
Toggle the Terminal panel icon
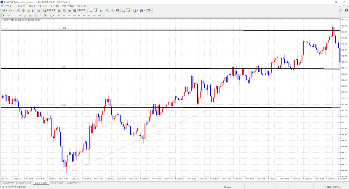[x=33, y=11]
